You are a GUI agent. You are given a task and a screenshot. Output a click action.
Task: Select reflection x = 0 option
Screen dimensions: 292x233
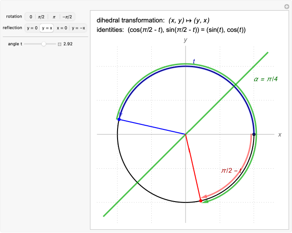click(62, 28)
